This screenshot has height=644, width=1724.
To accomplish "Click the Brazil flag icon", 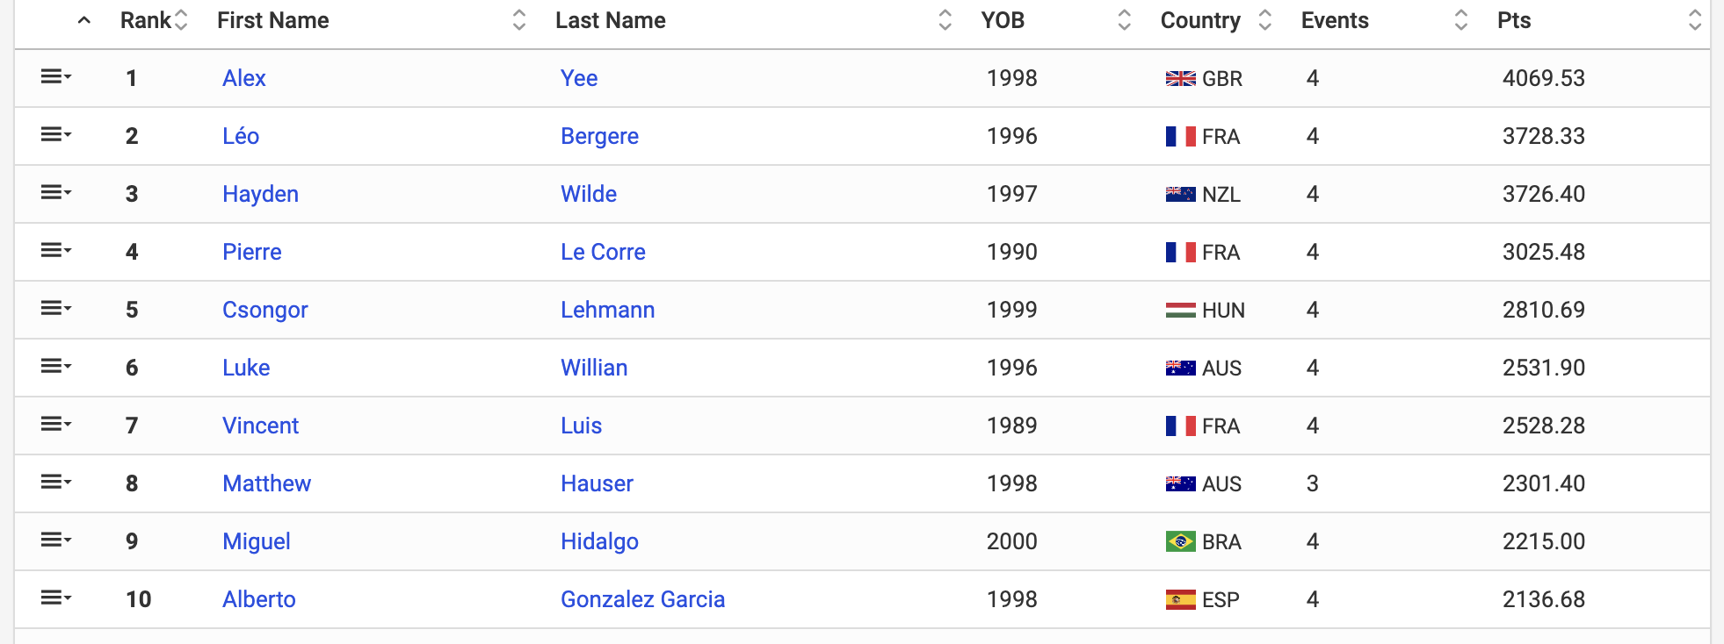I will (1180, 542).
